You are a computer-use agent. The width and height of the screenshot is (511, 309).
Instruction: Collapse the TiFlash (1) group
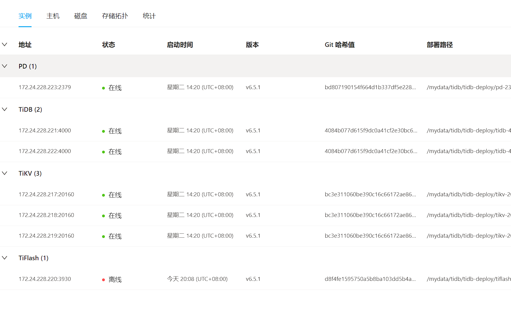click(x=5, y=258)
